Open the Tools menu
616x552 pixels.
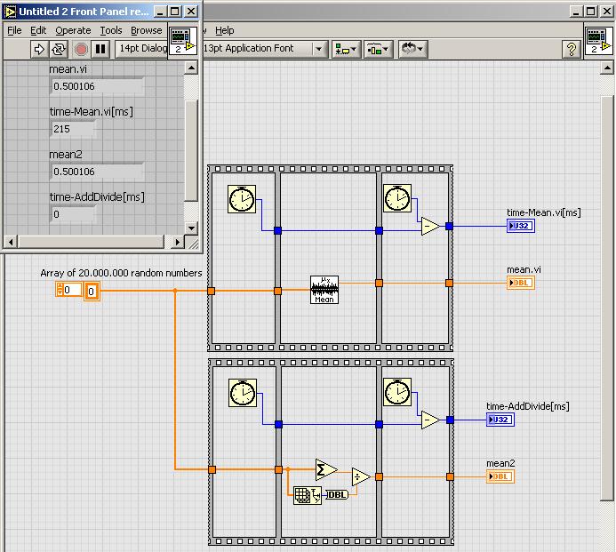pos(111,30)
